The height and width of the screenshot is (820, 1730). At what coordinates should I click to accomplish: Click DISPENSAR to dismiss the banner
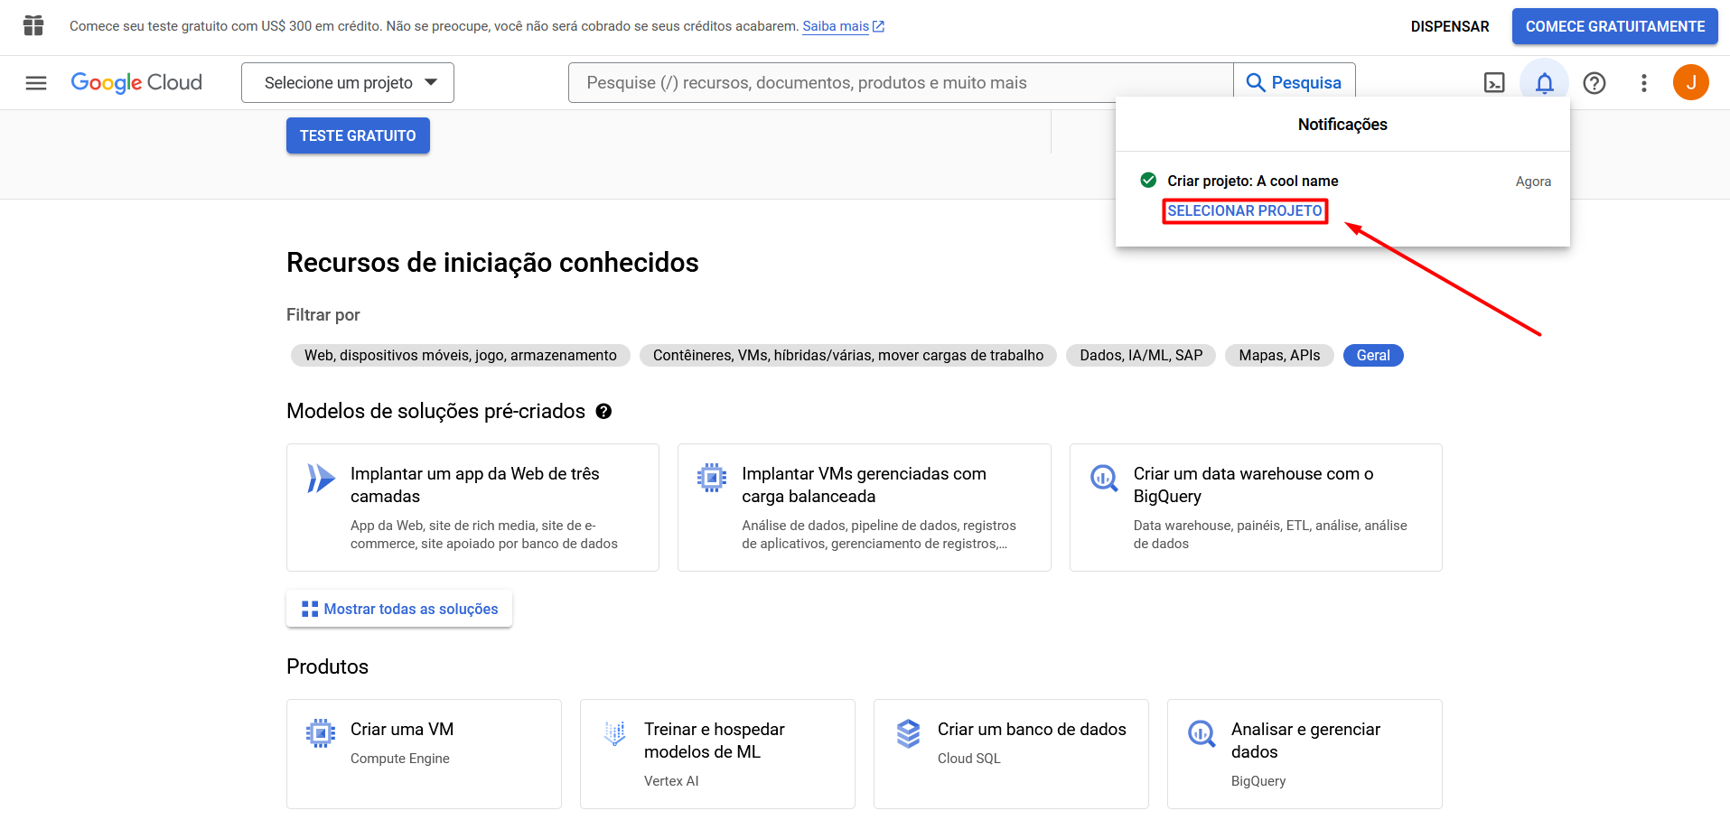[1450, 26]
